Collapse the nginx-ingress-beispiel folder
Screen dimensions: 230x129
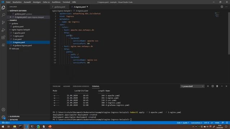pos(21,30)
